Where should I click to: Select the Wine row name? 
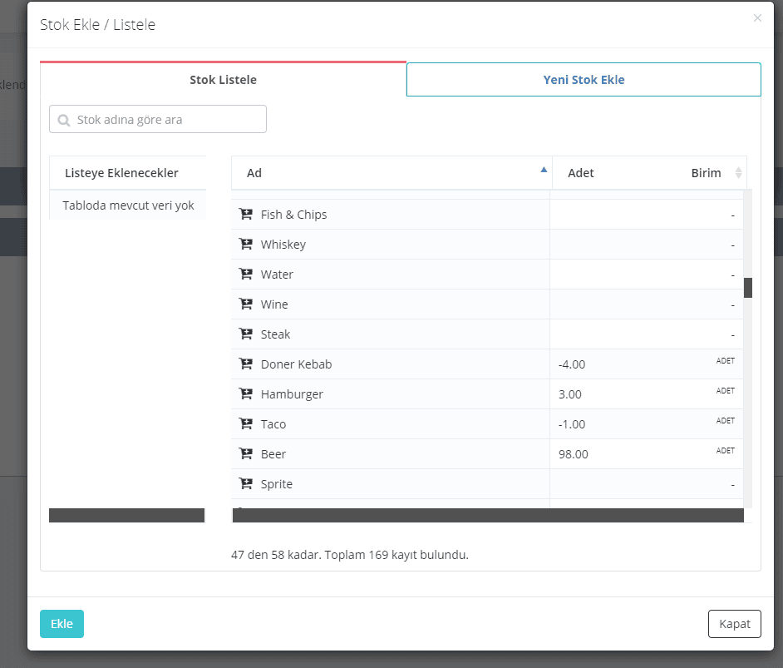pos(274,304)
